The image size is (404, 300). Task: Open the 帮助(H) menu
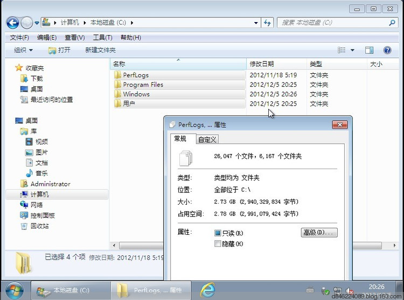131,38
